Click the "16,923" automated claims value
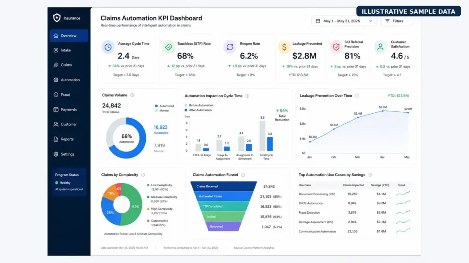 click(x=161, y=127)
